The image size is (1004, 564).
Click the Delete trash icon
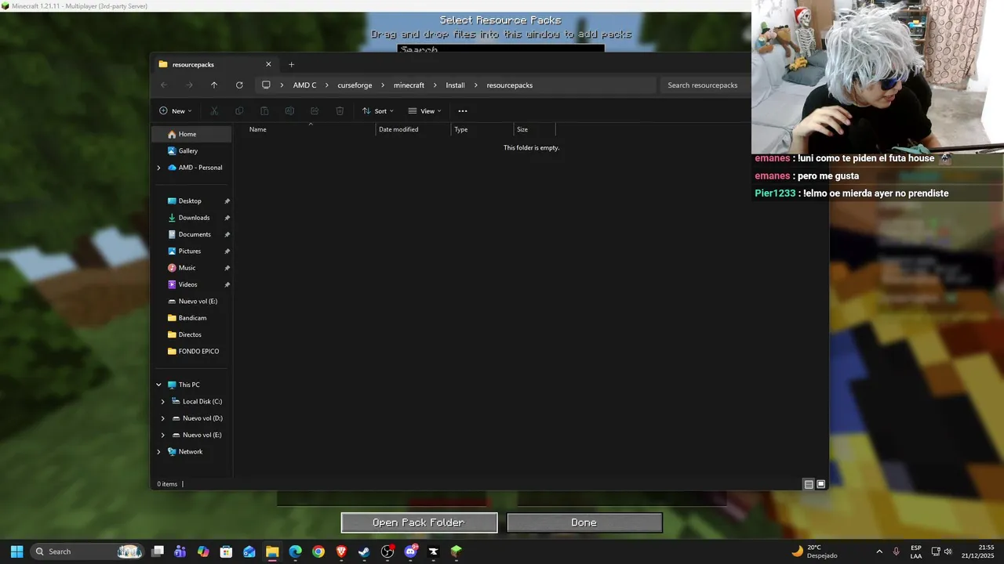click(340, 111)
